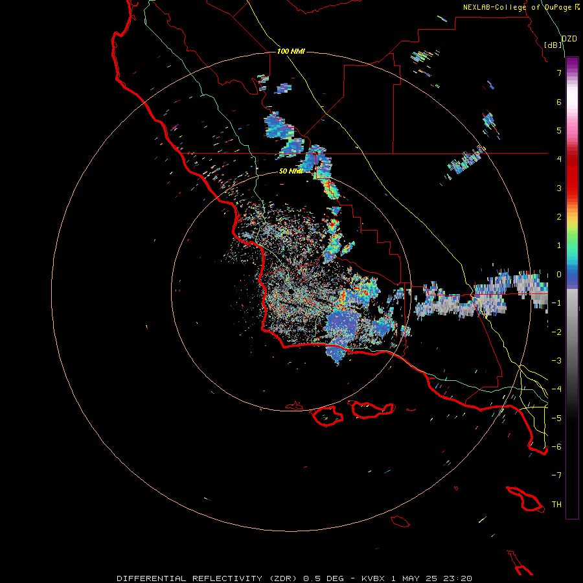Click the 0 value on the color scale
This screenshot has width=583, height=583.
559,275
